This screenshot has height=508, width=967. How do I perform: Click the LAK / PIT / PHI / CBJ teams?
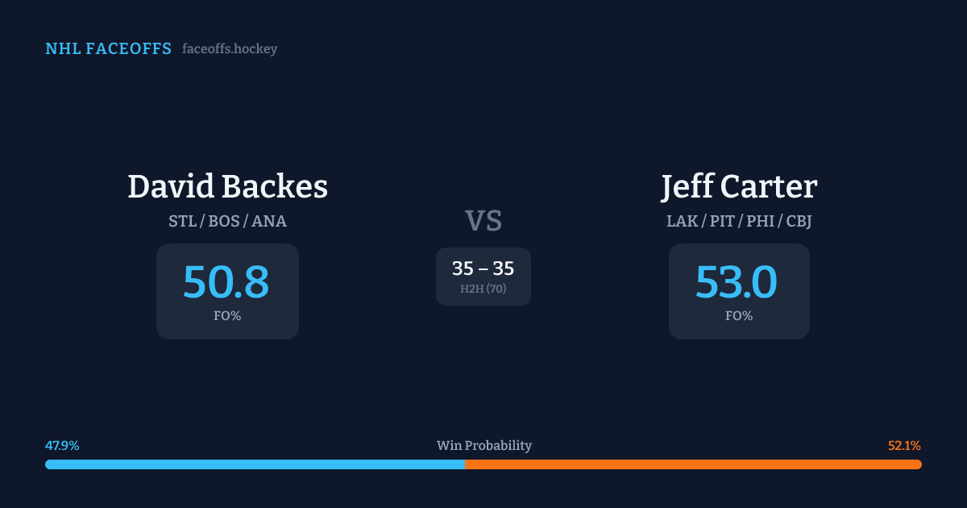[x=739, y=221]
